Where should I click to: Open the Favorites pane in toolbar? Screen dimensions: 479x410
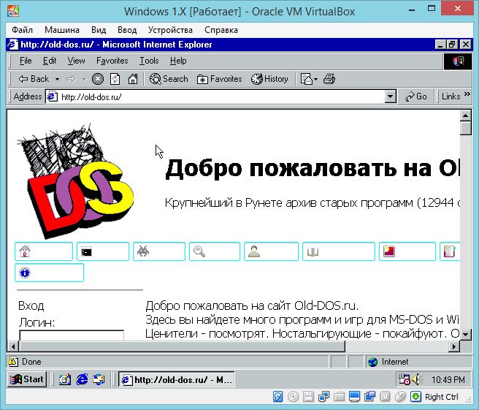[x=219, y=79]
